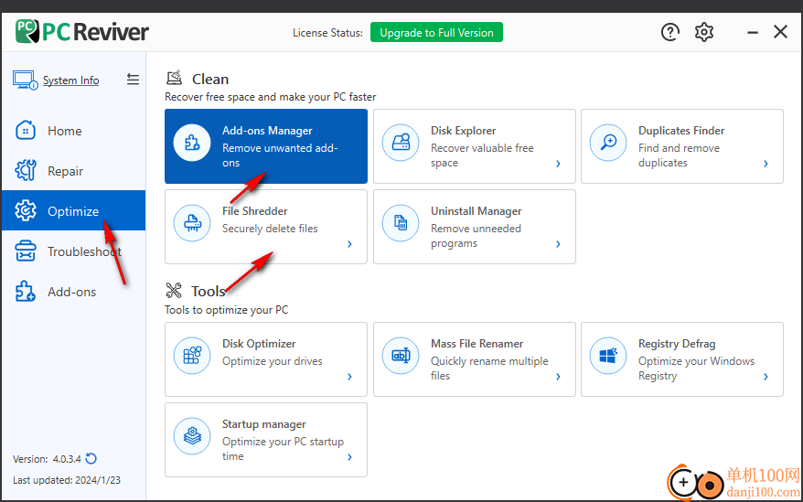Open Duplicates Finder via its chevron arrow
Viewport: 803px width, 502px height.
766,164
